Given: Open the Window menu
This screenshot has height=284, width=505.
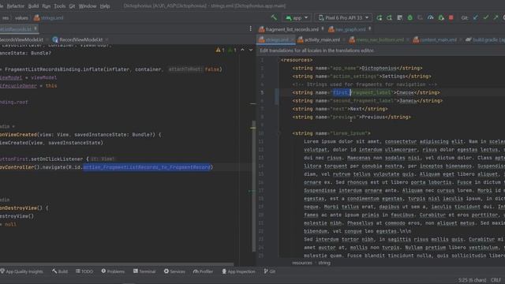Looking at the screenshot, I should [88, 6].
